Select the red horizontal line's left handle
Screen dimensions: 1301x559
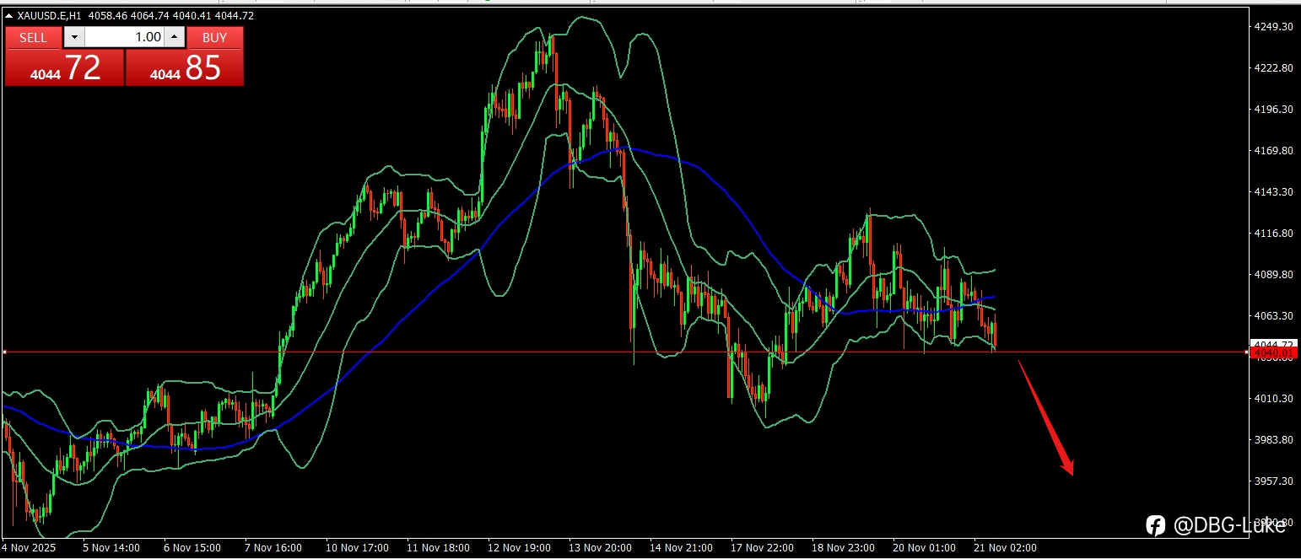(x=4, y=352)
